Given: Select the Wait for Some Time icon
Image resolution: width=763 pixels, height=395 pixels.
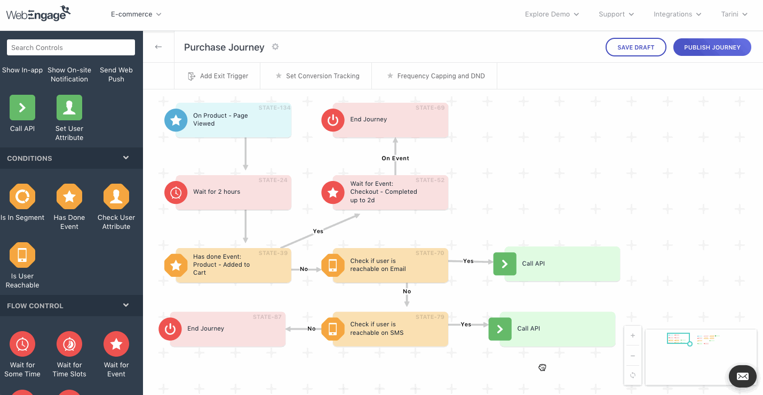Looking at the screenshot, I should tap(22, 344).
